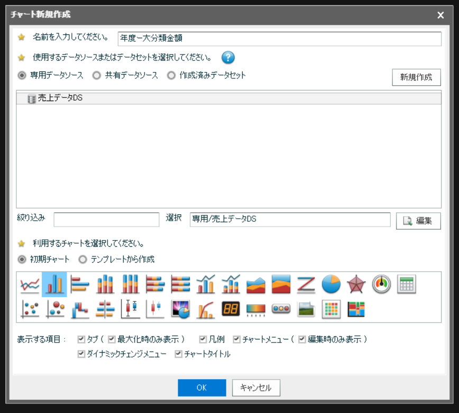Toggle 編集時のみ表示 checkbox
The image size is (459, 413).
[x=302, y=339]
